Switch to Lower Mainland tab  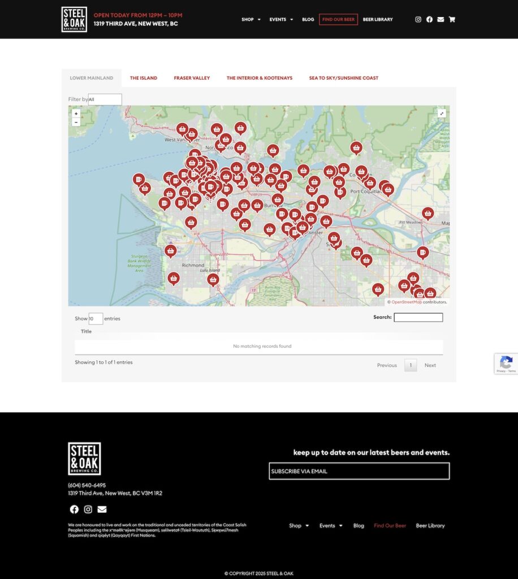(92, 78)
